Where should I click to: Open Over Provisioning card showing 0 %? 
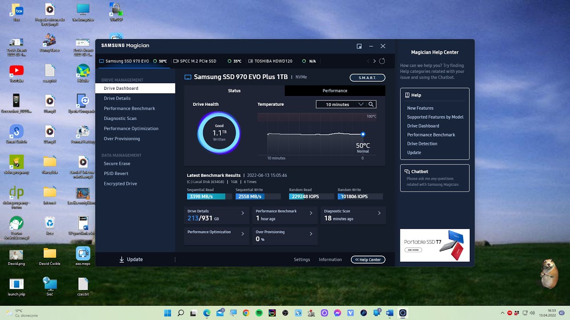pyautogui.click(x=285, y=236)
